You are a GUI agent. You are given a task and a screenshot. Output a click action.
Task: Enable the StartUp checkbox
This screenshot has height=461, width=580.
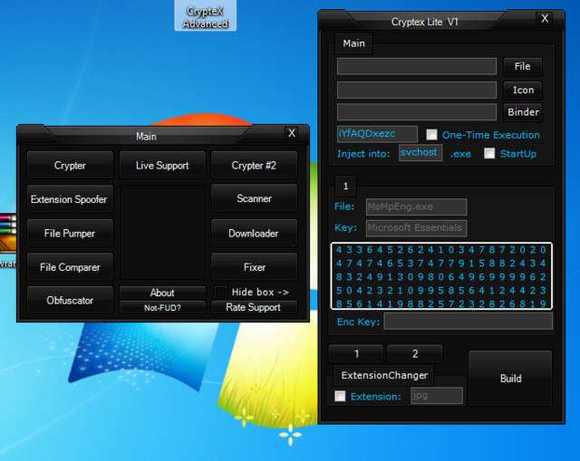click(x=489, y=153)
